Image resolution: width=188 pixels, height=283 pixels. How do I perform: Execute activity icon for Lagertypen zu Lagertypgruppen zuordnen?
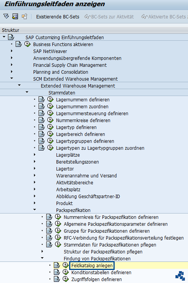click(50, 148)
